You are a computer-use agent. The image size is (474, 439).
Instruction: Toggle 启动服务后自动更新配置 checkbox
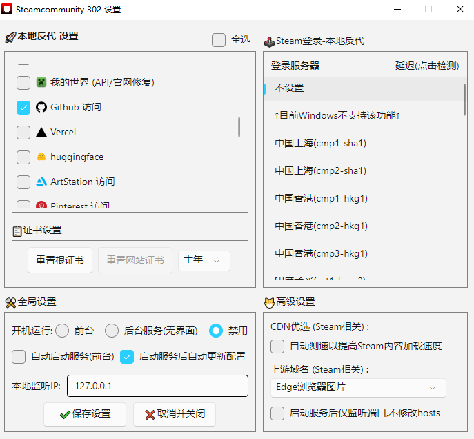[127, 357]
